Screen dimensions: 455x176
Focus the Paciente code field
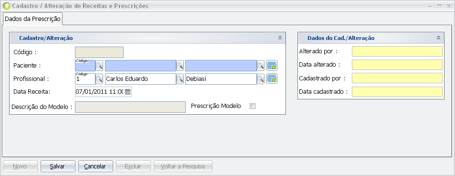click(85, 66)
